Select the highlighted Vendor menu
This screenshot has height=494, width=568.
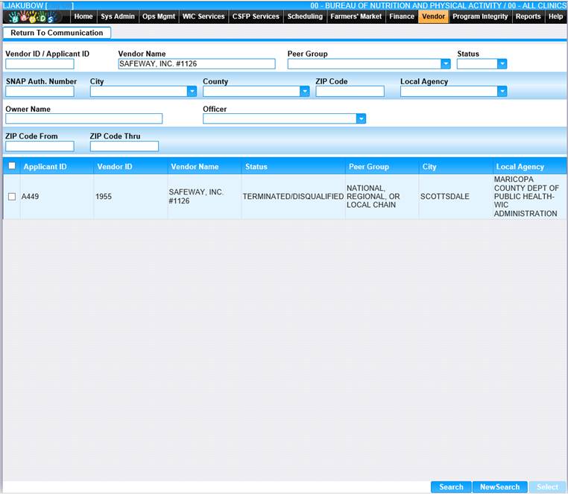434,16
